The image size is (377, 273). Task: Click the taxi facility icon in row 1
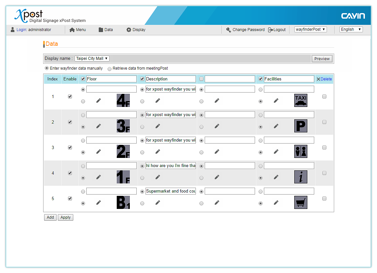coord(300,100)
